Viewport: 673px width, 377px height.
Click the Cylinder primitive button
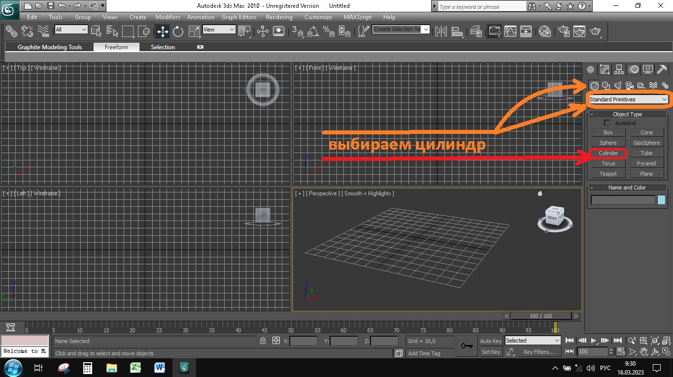608,153
